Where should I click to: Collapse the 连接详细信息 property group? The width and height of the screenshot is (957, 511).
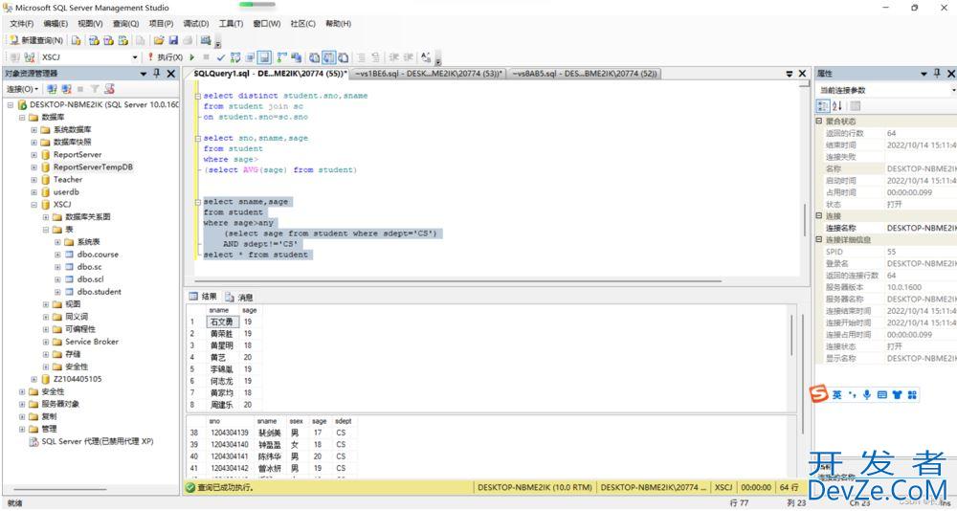pyautogui.click(x=819, y=240)
